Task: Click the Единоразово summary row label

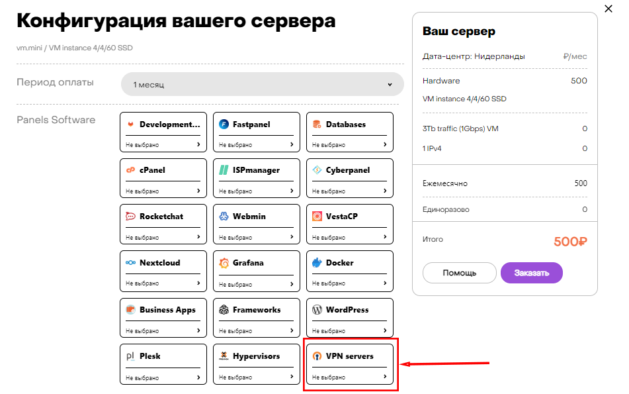Action: tap(446, 209)
